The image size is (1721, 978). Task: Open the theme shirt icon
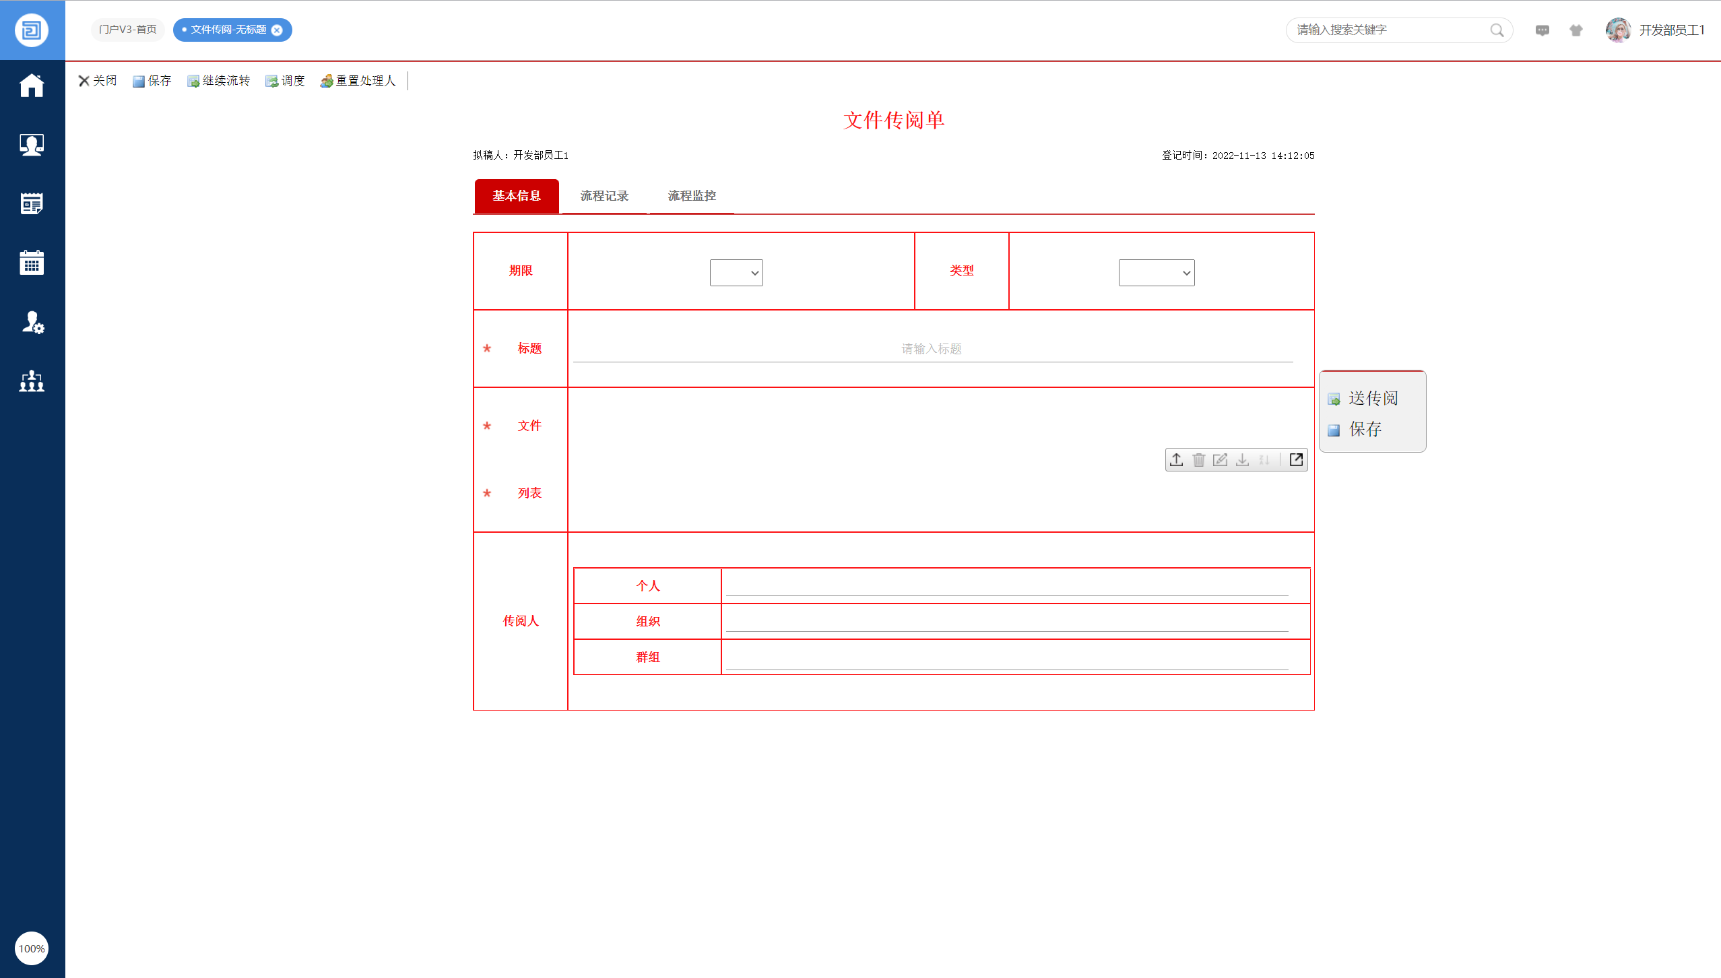coord(1576,30)
